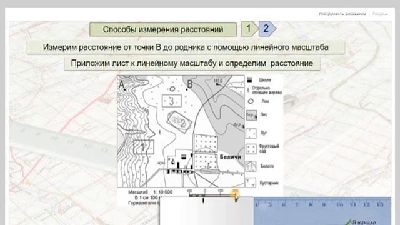Click the swamp (Болото) legend symbol
The height and width of the screenshot is (225, 400).
tap(251, 166)
